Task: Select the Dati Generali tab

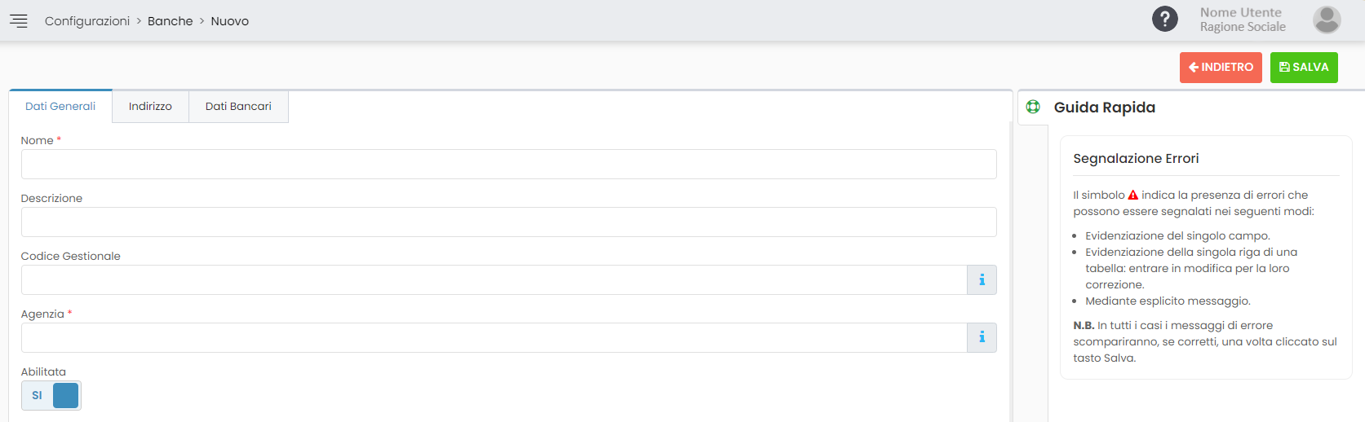Action: click(x=60, y=107)
